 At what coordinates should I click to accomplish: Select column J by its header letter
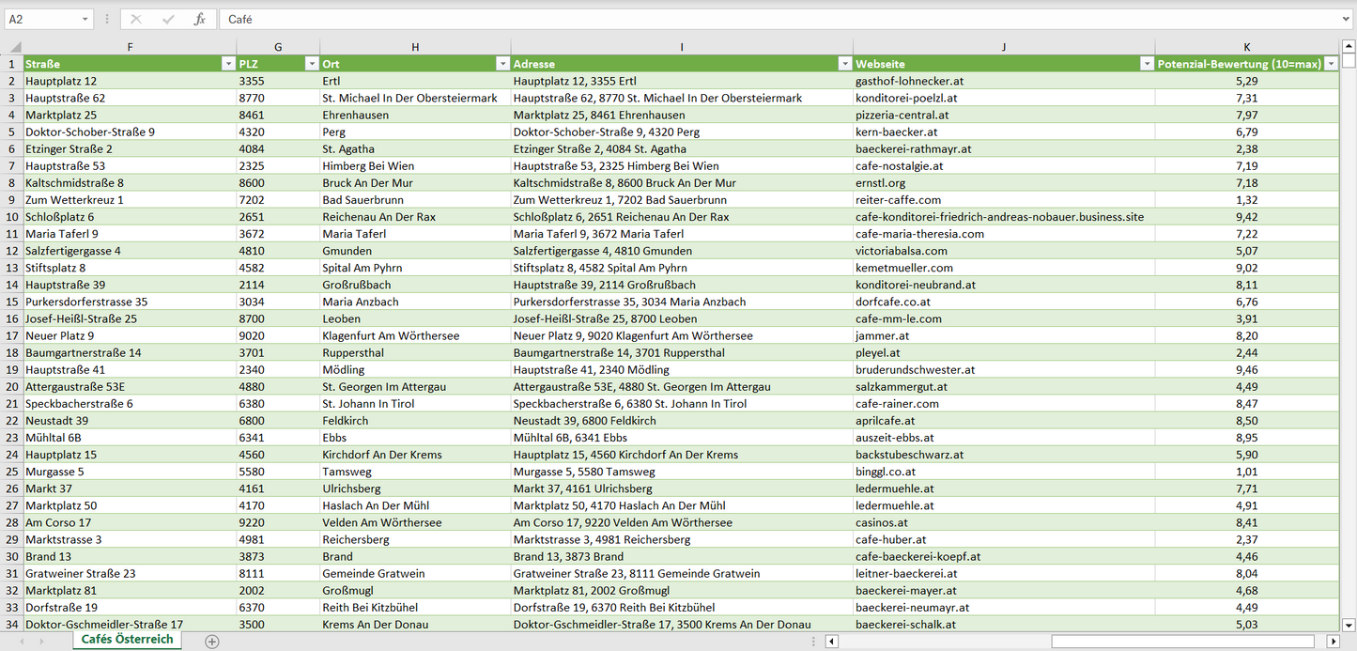pos(1004,46)
